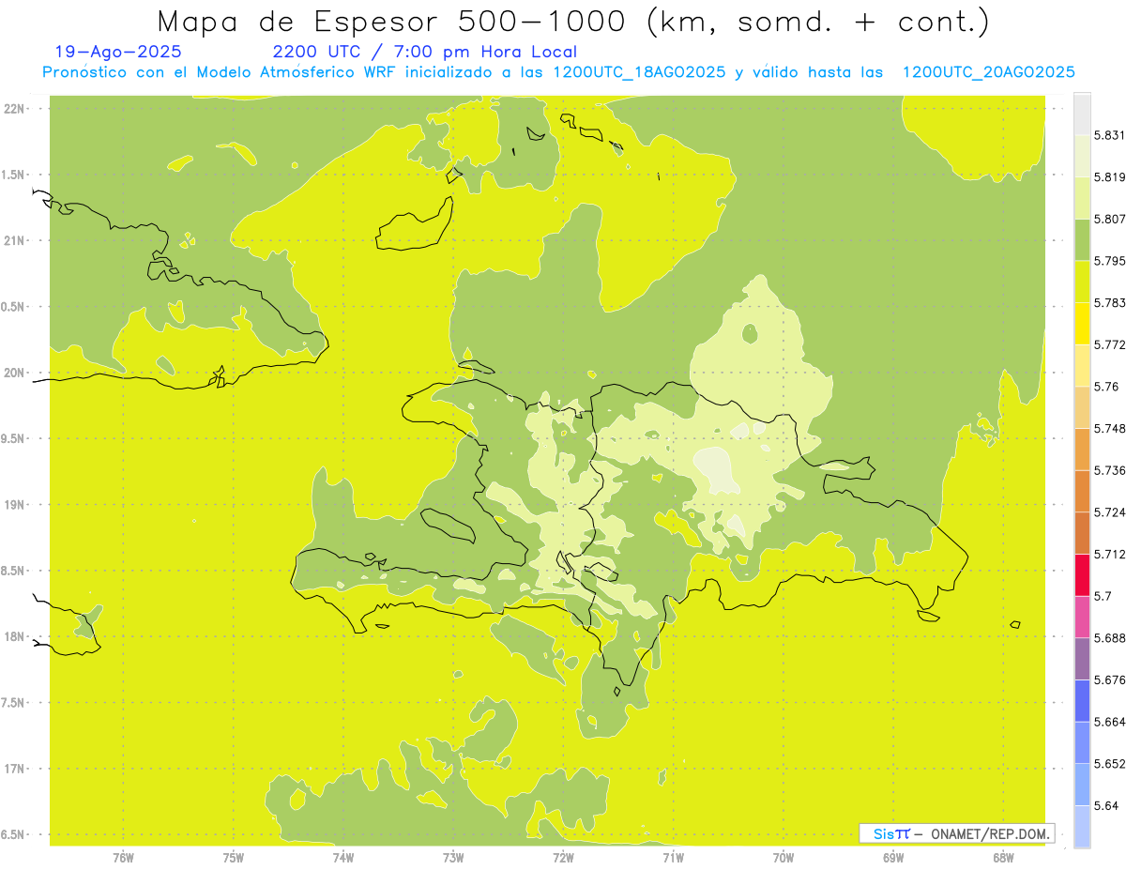Click the '18N' latitude label
The height and width of the screenshot is (870, 1126).
pos(15,636)
